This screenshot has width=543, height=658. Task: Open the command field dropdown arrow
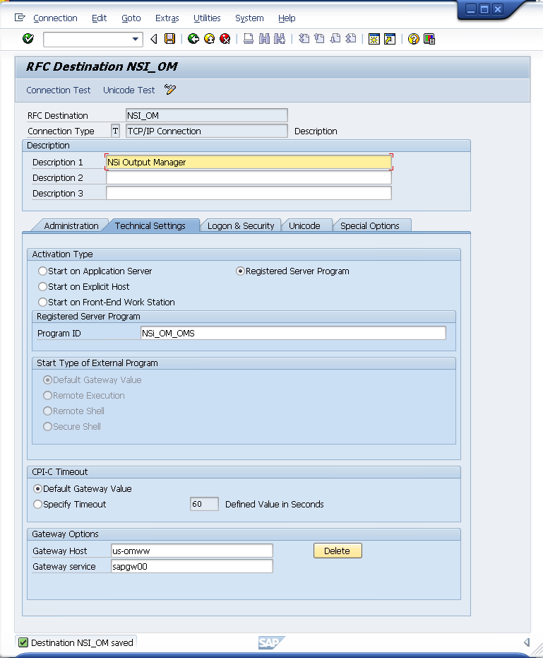136,39
